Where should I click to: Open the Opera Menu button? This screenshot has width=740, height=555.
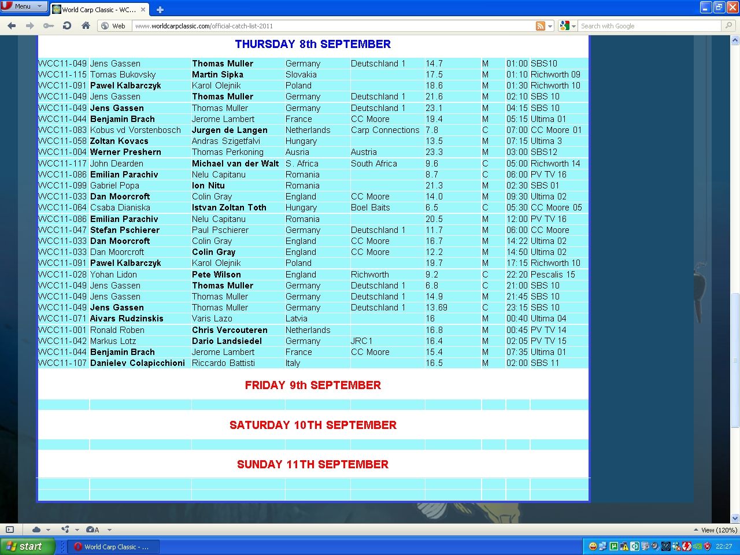pyautogui.click(x=24, y=6)
